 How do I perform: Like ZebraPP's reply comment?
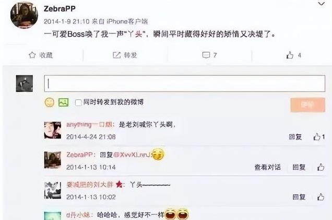[x=321, y=167]
